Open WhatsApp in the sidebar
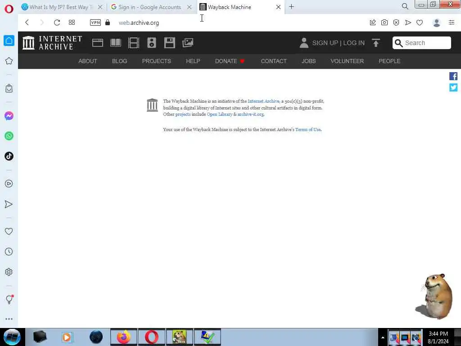The width and height of the screenshot is (461, 346). 9,136
